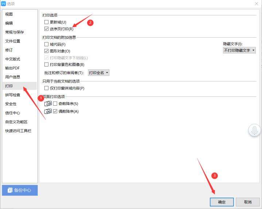Open 用户信息 settings

[20, 77]
